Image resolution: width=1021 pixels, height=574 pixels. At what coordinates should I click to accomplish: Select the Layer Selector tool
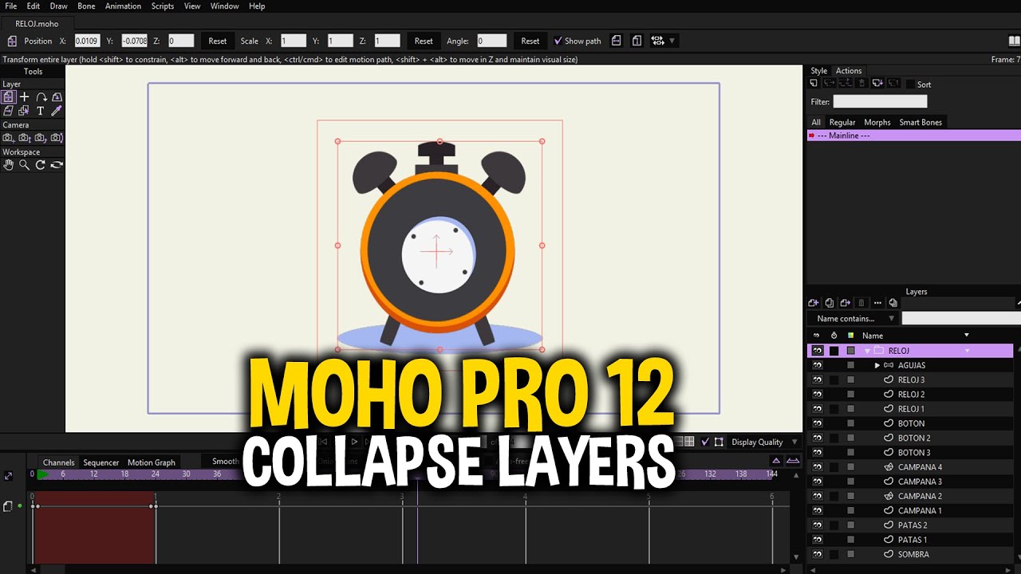[24, 111]
